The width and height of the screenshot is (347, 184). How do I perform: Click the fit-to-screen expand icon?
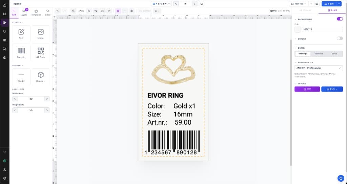click(102, 11)
